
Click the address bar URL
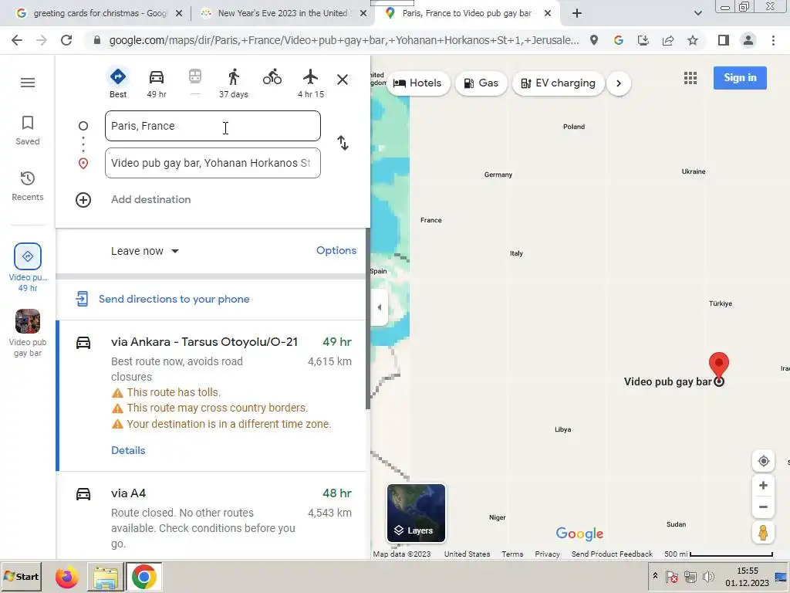point(343,40)
